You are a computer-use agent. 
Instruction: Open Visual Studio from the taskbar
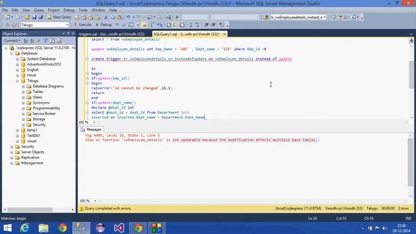119,228
